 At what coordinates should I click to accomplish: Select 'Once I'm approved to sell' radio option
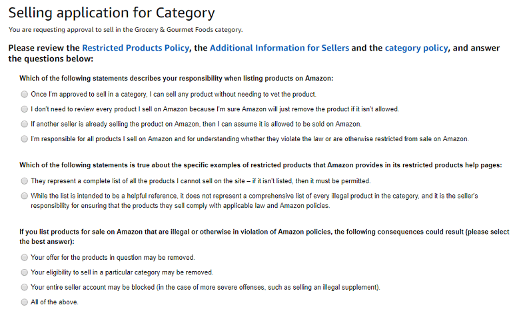pos(25,94)
